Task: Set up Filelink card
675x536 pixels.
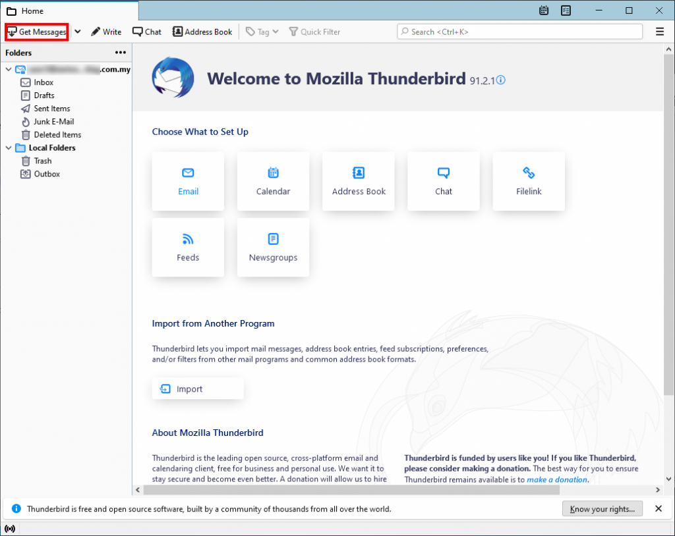Action: tap(529, 181)
